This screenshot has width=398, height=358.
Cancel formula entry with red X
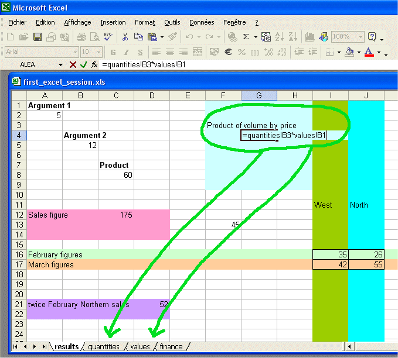pos(73,64)
